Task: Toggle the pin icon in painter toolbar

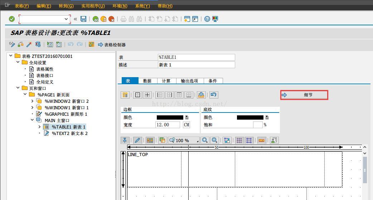Action: [x=125, y=140]
